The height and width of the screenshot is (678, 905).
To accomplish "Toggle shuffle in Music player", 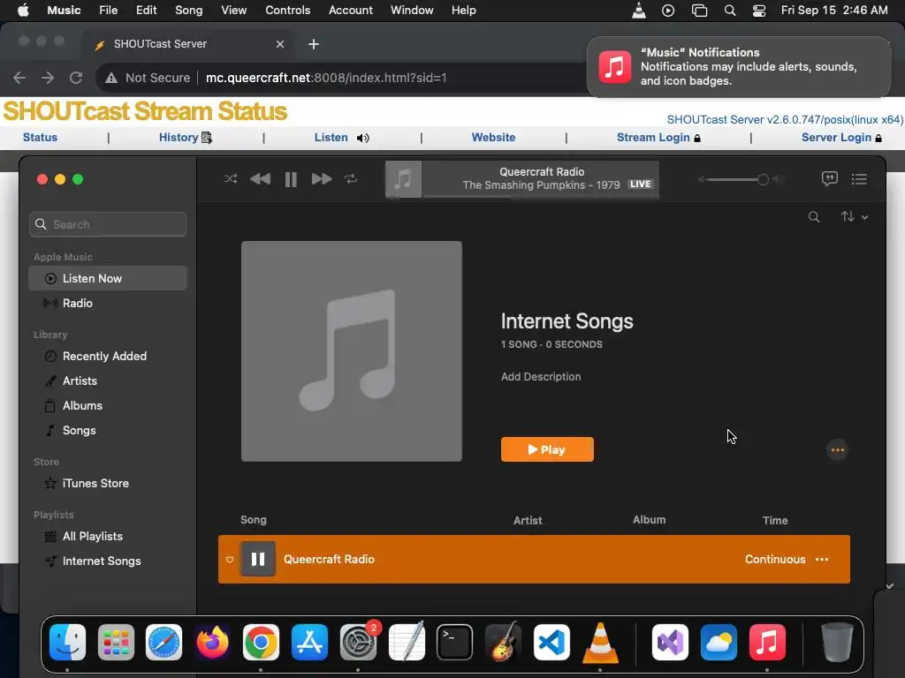I will click(x=231, y=178).
